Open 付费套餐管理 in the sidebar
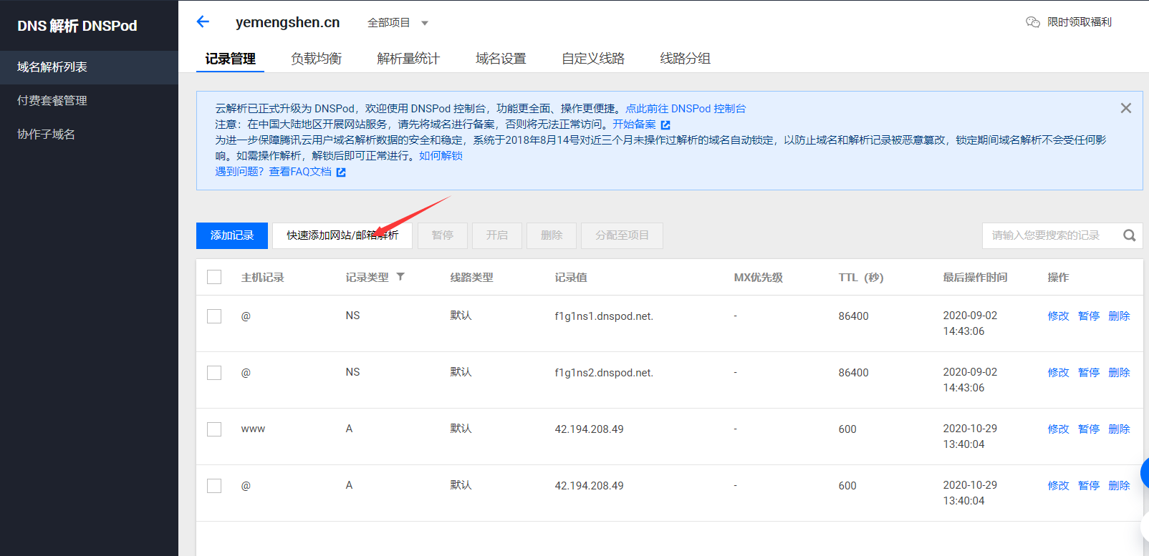This screenshot has width=1149, height=556. (52, 101)
